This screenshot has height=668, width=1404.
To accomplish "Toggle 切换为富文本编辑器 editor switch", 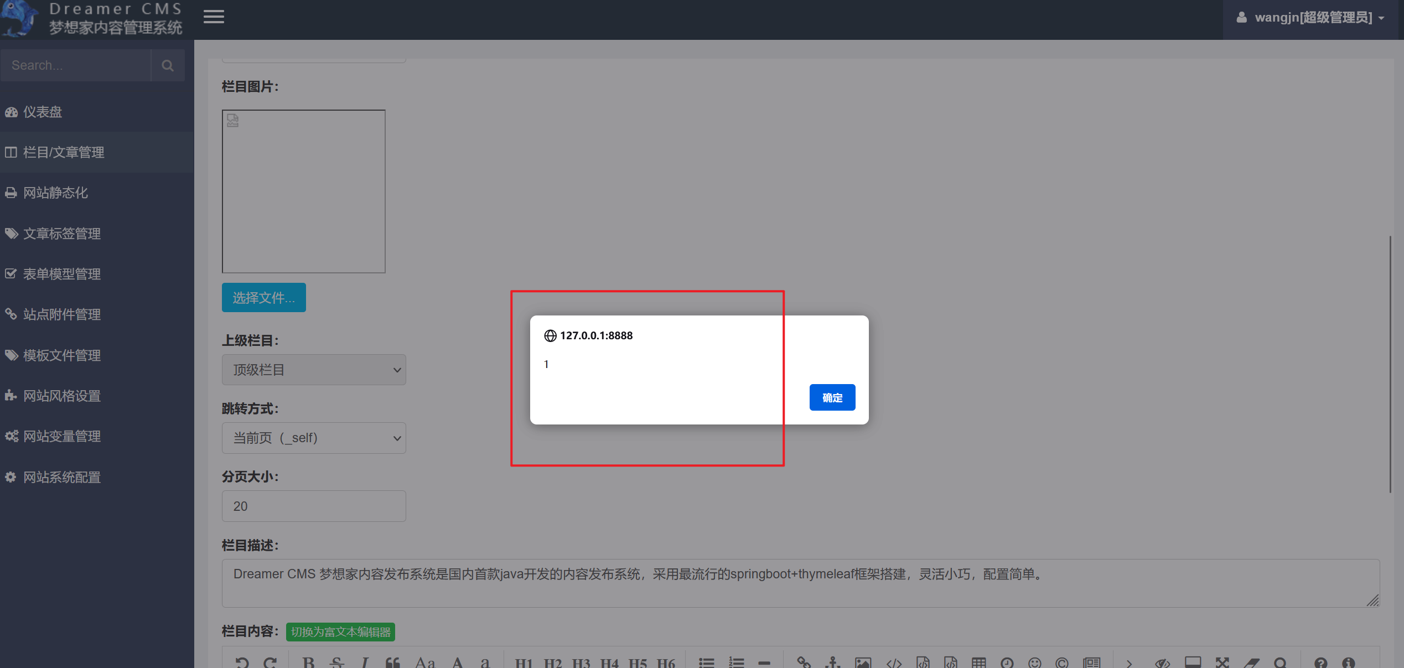I will coord(340,631).
